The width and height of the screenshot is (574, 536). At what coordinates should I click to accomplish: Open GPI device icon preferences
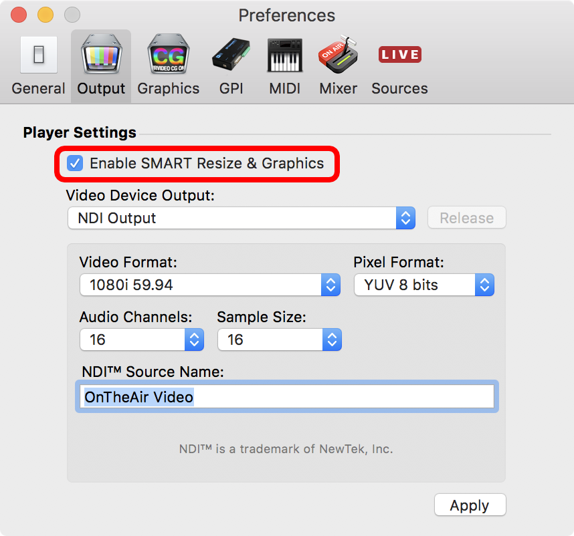pyautogui.click(x=231, y=54)
